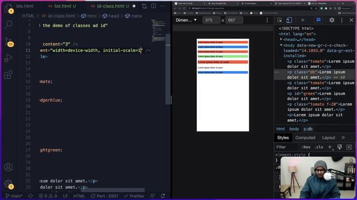
Task: Close the DevTools panel
Action: 351,20
